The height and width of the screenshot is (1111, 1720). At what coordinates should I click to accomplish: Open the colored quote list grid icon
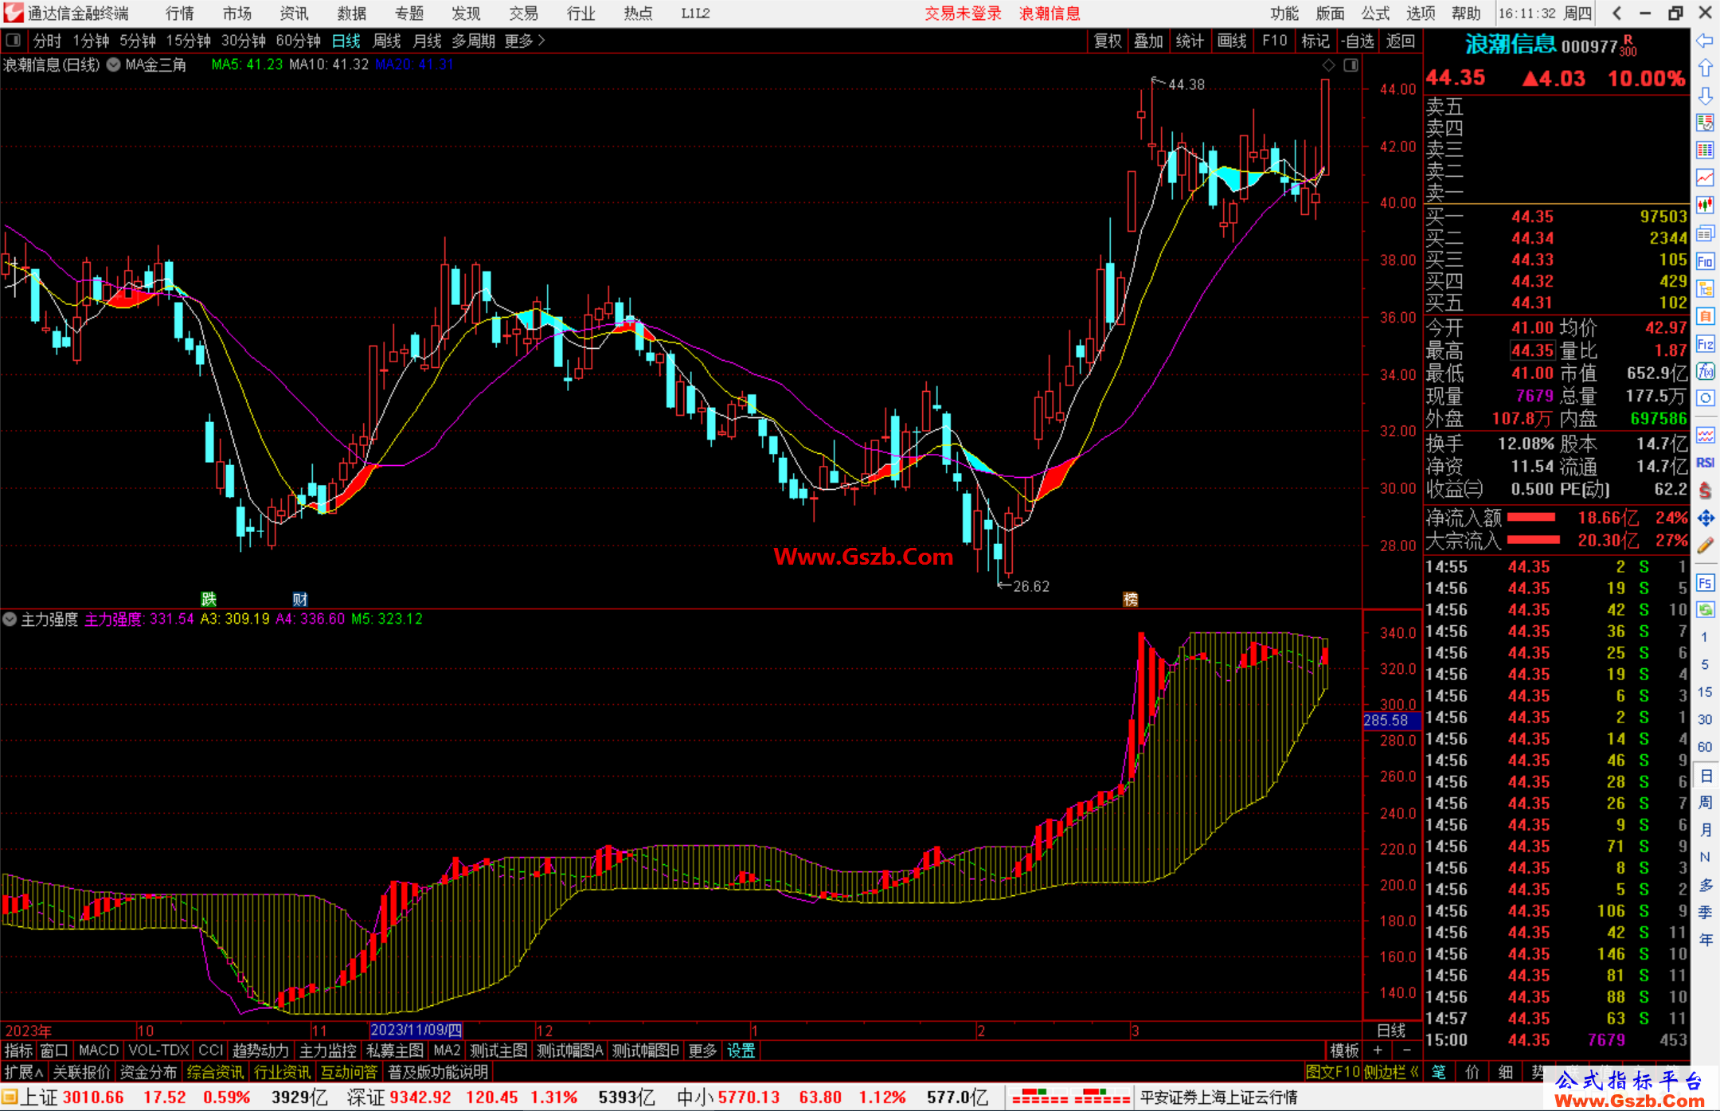[1705, 151]
